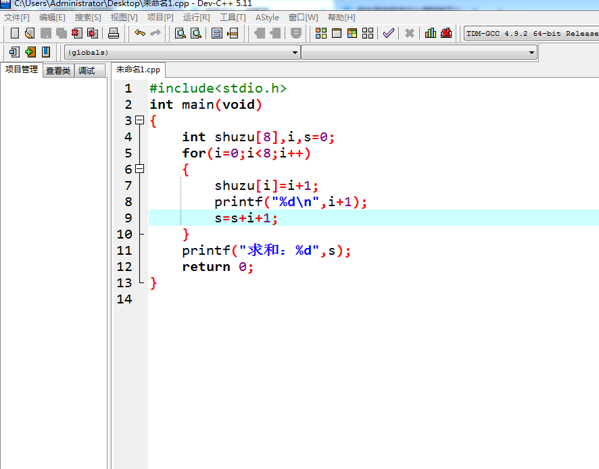Screen dimensions: 599x469
Task: Click the New source file icon
Action: click(14, 33)
